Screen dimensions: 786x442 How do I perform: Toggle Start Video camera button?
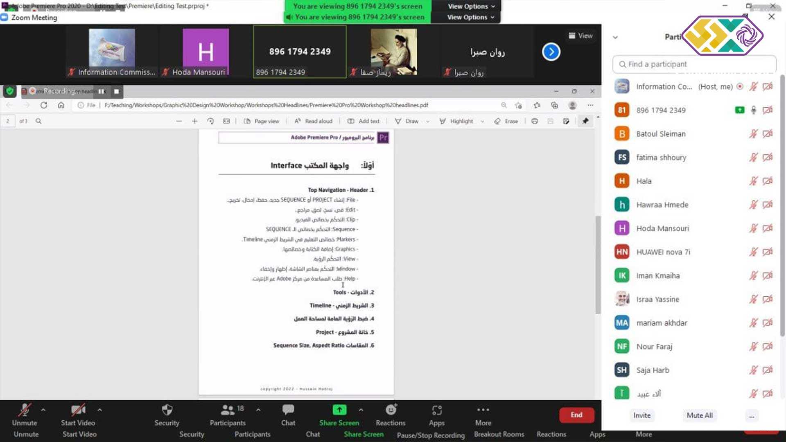(x=78, y=410)
